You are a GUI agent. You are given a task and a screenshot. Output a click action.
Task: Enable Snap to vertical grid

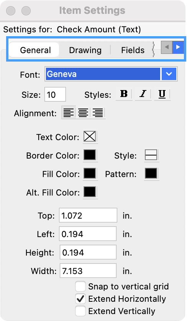pos(80,286)
